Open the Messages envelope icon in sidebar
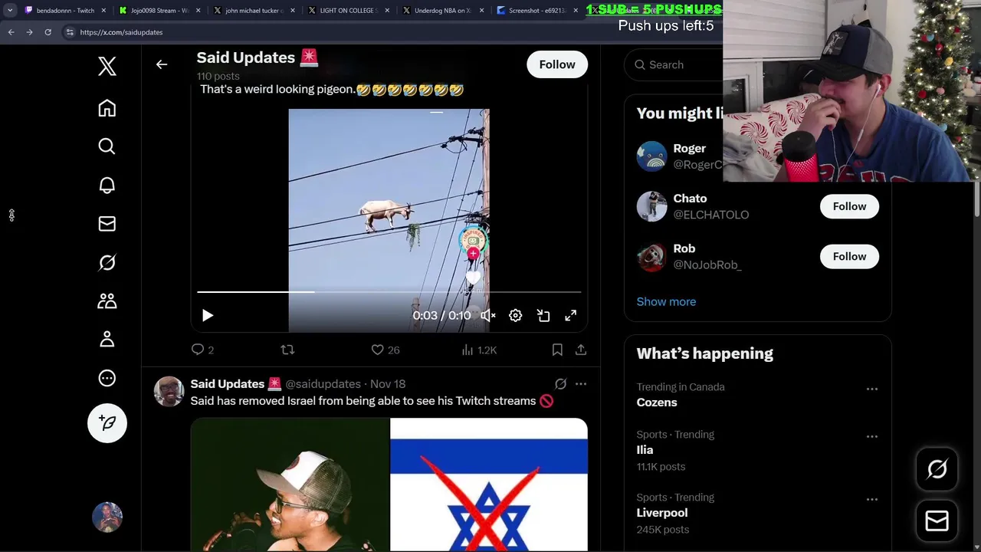The image size is (981, 552). [107, 224]
